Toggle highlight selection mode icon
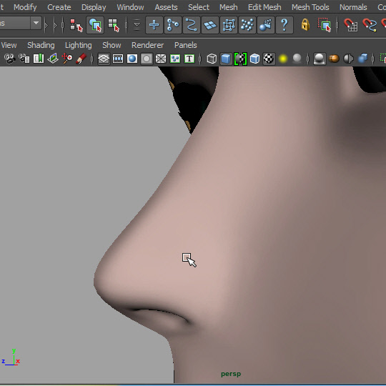Screen dimensions: 386x386 (x=325, y=25)
